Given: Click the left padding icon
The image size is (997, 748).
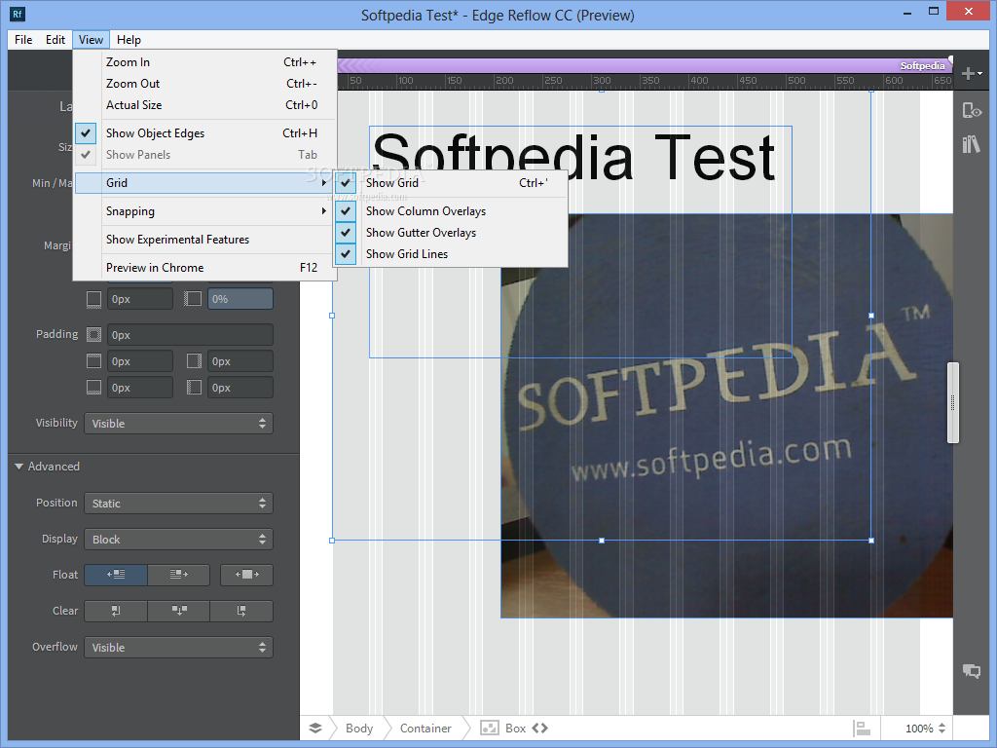Looking at the screenshot, I should (x=194, y=388).
